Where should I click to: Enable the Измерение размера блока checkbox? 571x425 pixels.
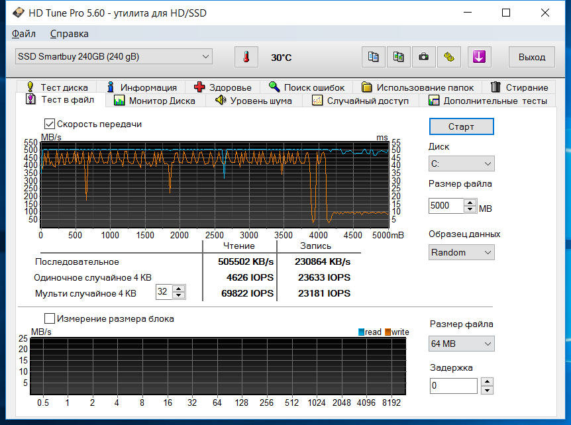pyautogui.click(x=50, y=319)
